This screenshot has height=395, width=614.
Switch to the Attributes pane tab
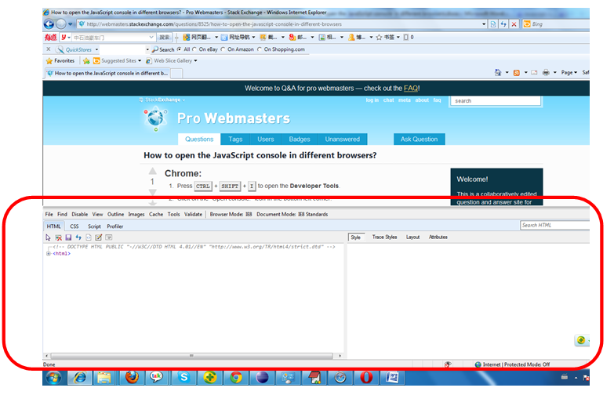tap(438, 237)
